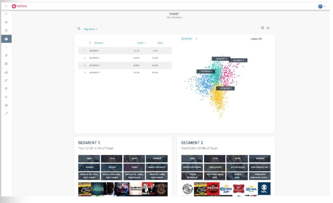Click the search magnifier icon in the sidebar
The width and height of the screenshot is (333, 203).
pos(6,14)
